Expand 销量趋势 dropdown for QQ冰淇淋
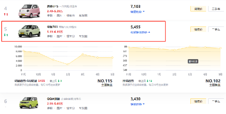Screen dimensions: 226x114 point(137,104)
